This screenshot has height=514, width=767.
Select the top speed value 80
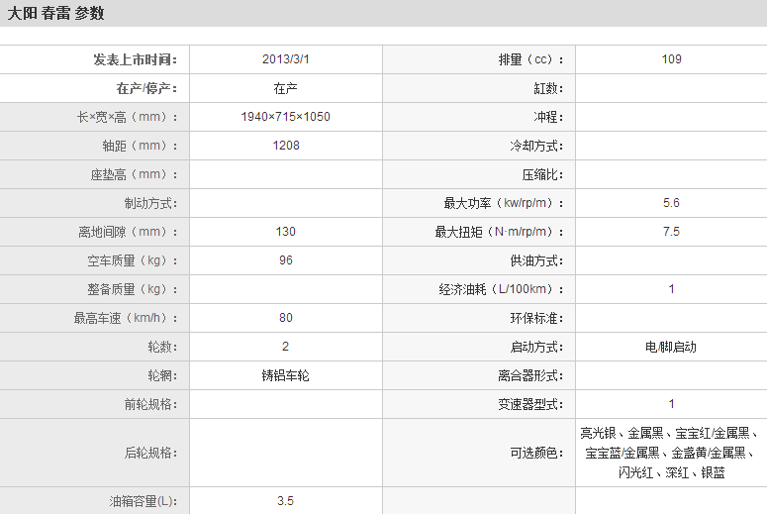click(285, 318)
